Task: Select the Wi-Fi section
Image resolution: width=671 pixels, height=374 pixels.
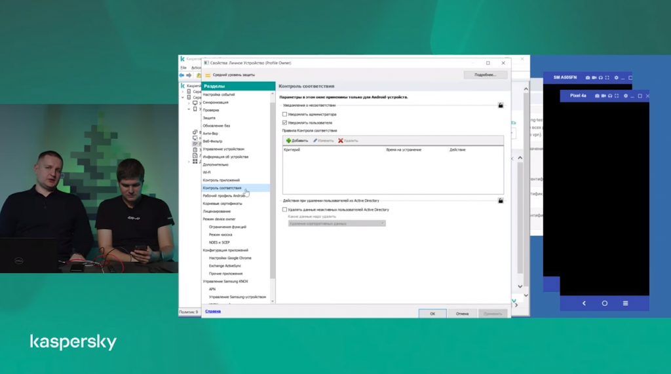Action: pyautogui.click(x=206, y=172)
